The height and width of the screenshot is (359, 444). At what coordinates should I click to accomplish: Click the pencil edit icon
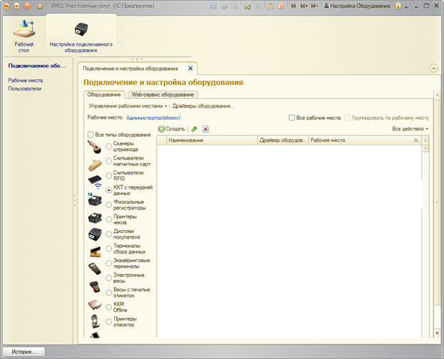(x=194, y=129)
